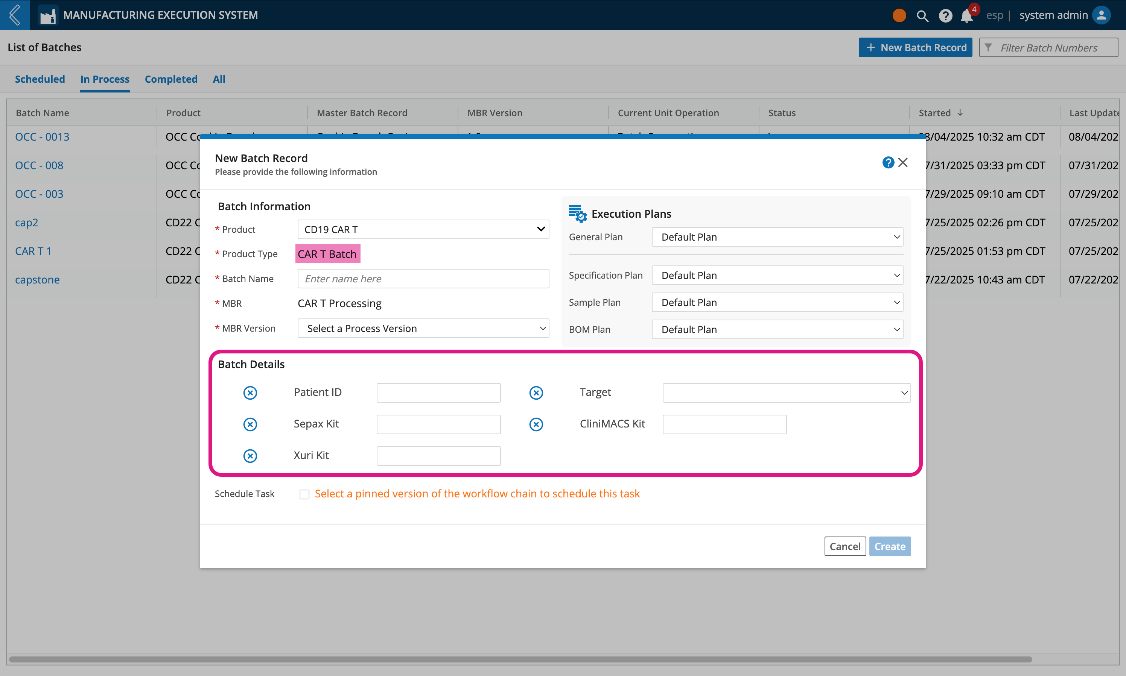Click the Current Unit Operation header
The width and height of the screenshot is (1126, 676).
tap(668, 112)
